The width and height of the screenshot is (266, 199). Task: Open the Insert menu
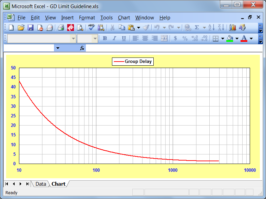[x=67, y=18]
